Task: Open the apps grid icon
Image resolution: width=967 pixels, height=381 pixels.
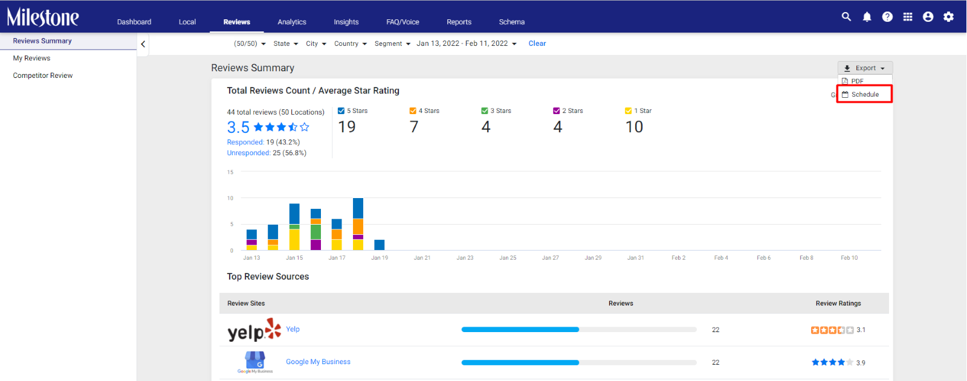Action: [908, 17]
